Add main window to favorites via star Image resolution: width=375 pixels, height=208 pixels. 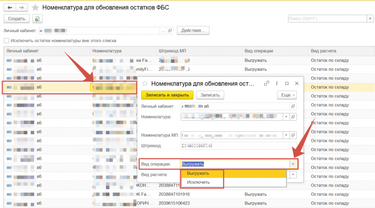(35, 8)
